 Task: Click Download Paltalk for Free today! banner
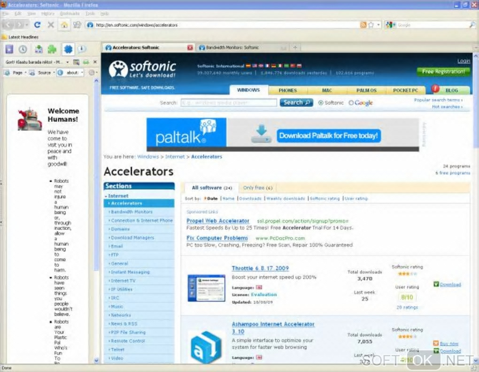[x=328, y=136]
